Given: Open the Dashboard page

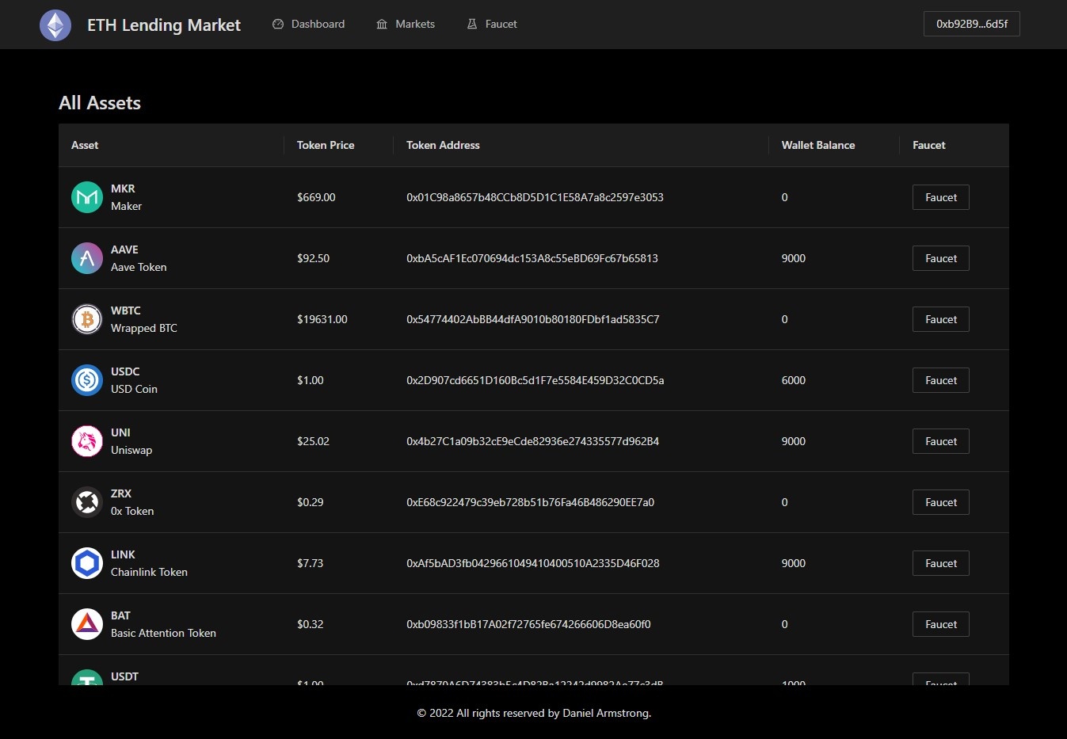Looking at the screenshot, I should [309, 25].
